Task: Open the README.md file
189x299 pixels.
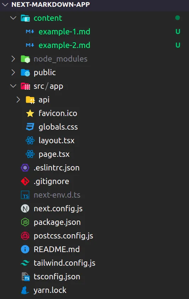Action: [x=57, y=250]
